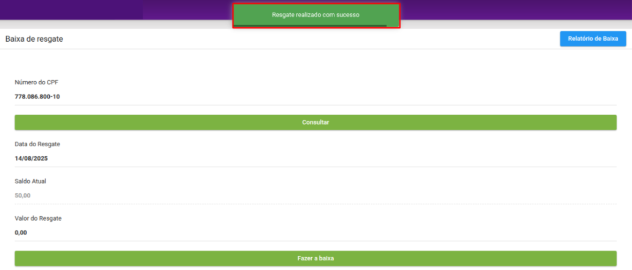Click the CPF number 778.086.800-10
The width and height of the screenshot is (632, 270).
pyautogui.click(x=37, y=96)
